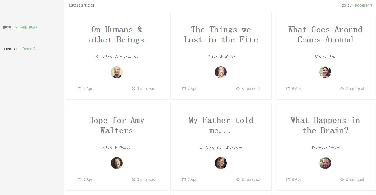Image resolution: width=376 pixels, height=195 pixels.
Task: Click the author avatar in Stories for humans card
Action: click(117, 72)
